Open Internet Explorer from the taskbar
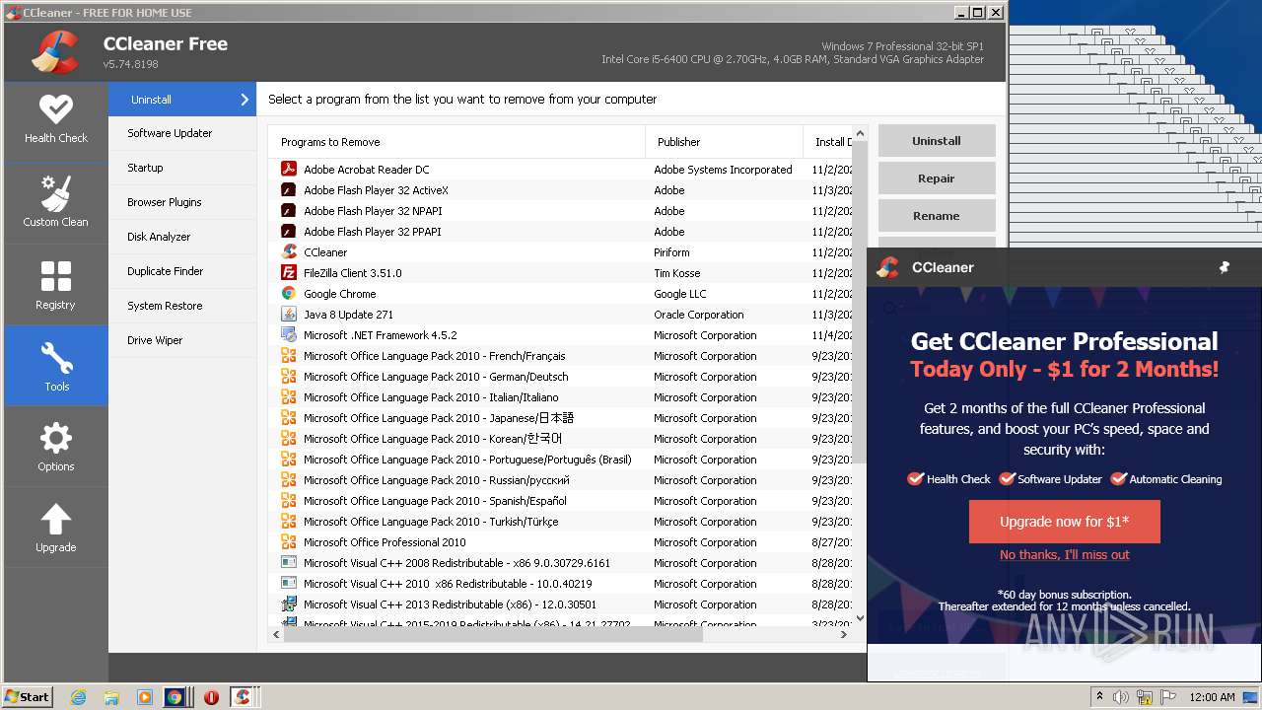The image size is (1262, 710). (x=79, y=697)
